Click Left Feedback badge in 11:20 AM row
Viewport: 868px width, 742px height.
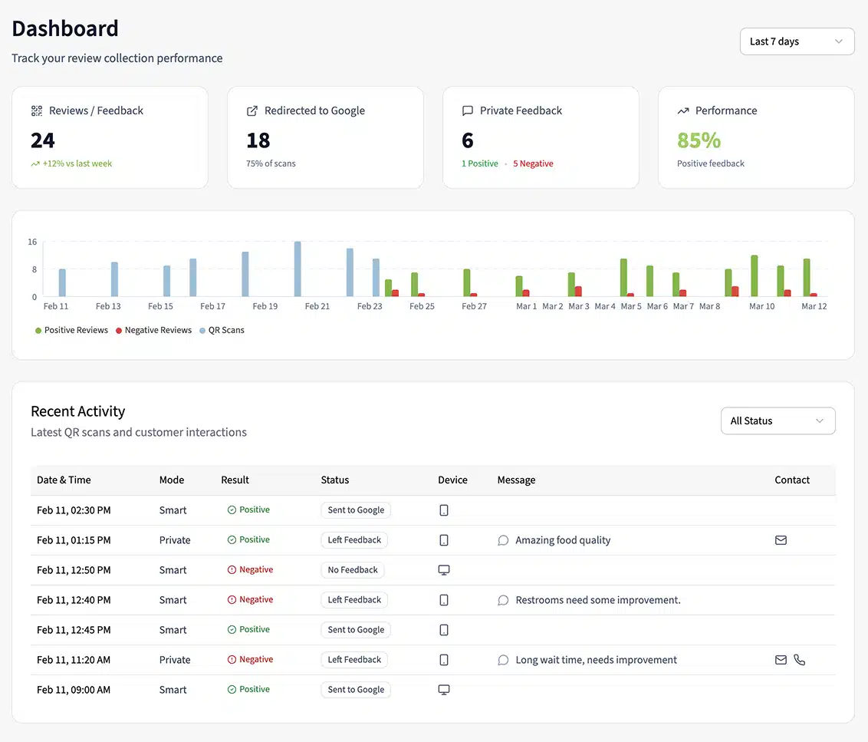click(354, 660)
